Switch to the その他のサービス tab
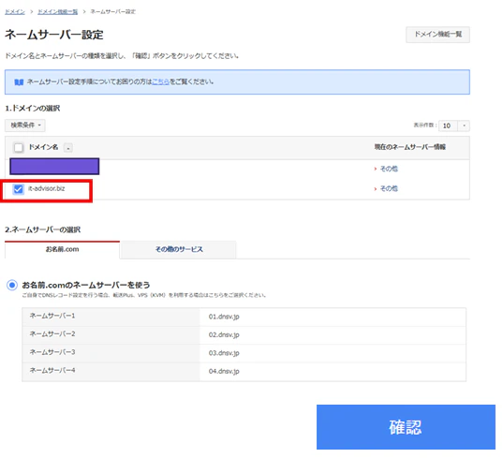503x458 pixels. coord(179,249)
